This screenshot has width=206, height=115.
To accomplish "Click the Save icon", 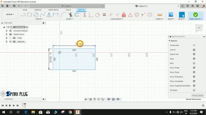I will [14, 6].
